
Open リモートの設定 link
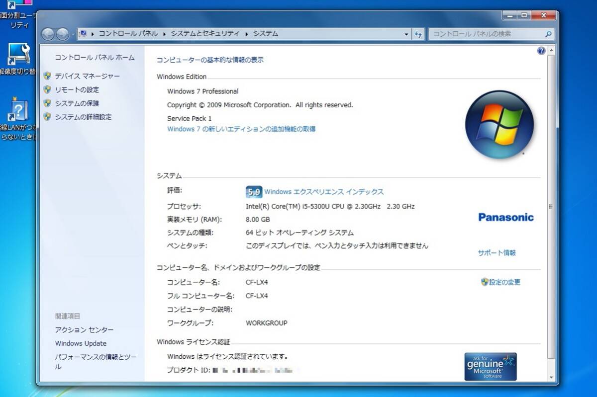point(77,90)
